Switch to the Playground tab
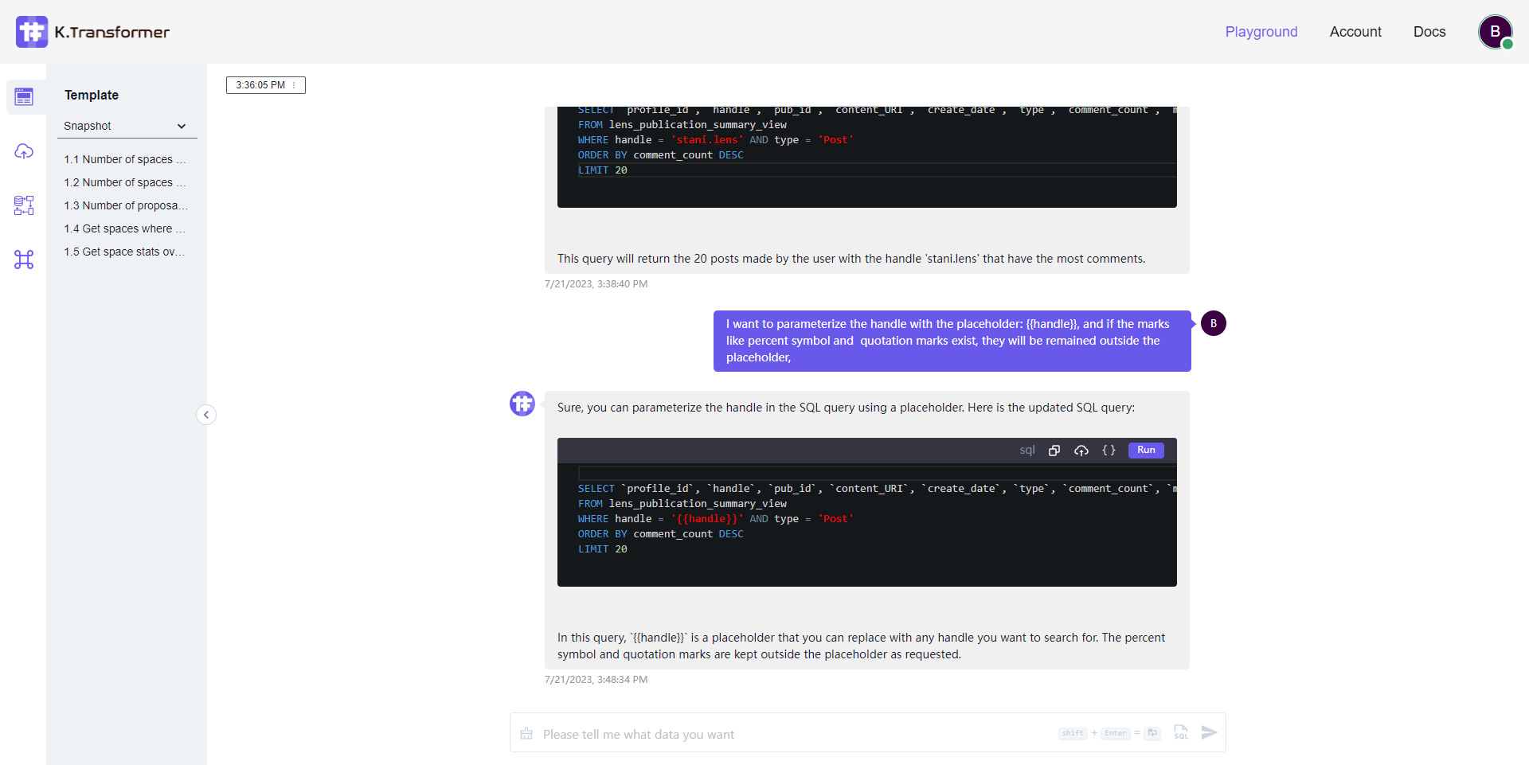1529x765 pixels. (x=1261, y=32)
